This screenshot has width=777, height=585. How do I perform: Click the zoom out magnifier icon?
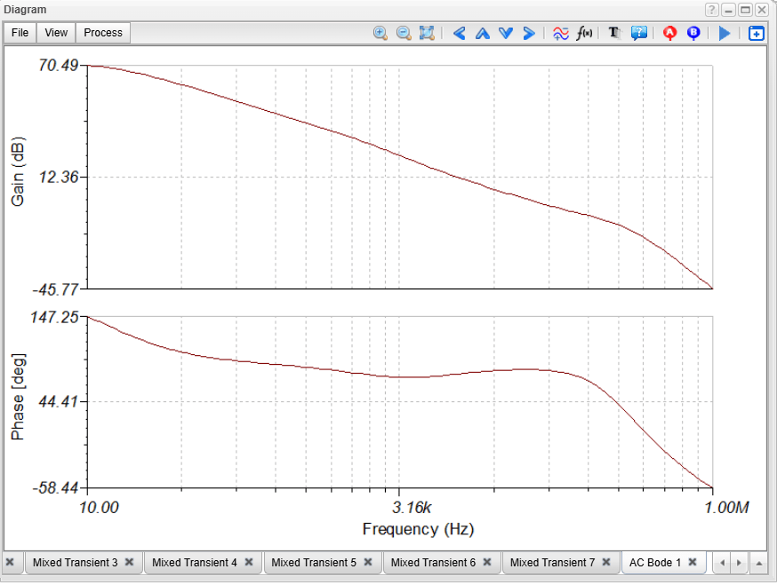404,33
